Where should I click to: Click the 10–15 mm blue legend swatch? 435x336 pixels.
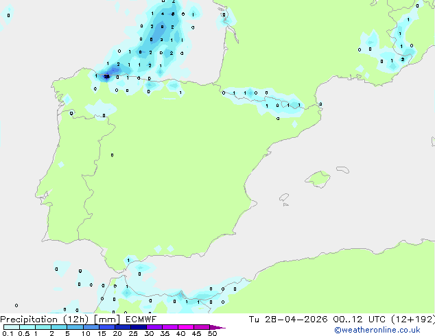tap(91, 327)
